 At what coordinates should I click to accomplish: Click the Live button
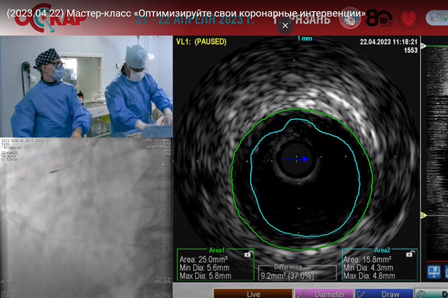point(253,294)
